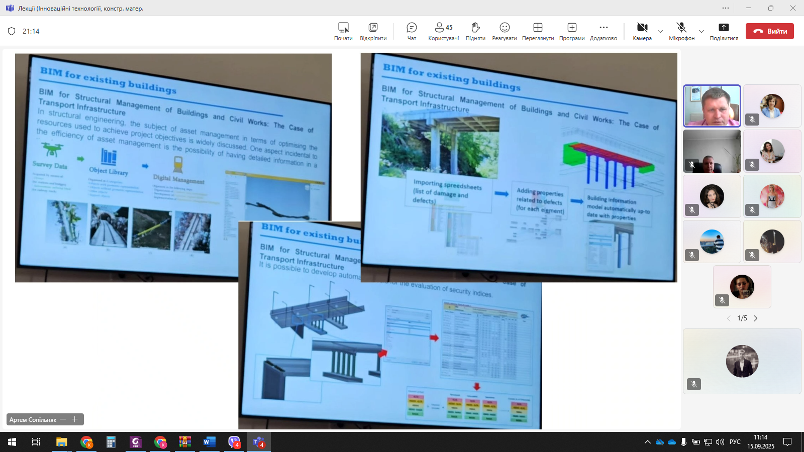Screen dimensions: 804x452
Task: Open Word from the Windows taskbar
Action: [x=209, y=442]
